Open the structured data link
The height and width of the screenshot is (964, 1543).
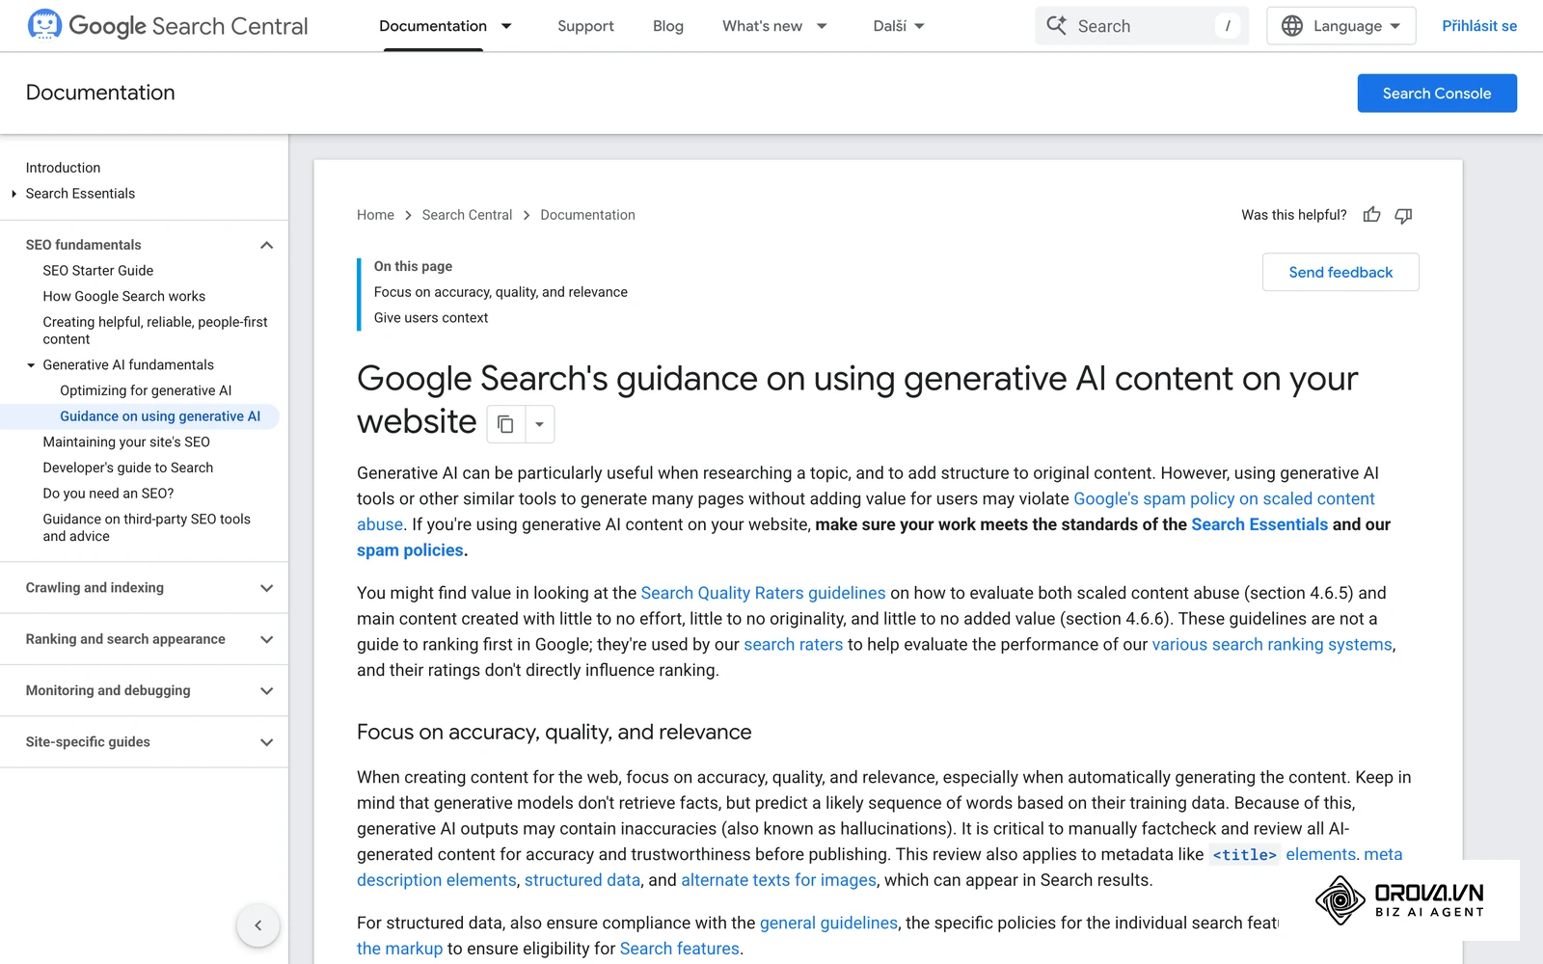(582, 880)
